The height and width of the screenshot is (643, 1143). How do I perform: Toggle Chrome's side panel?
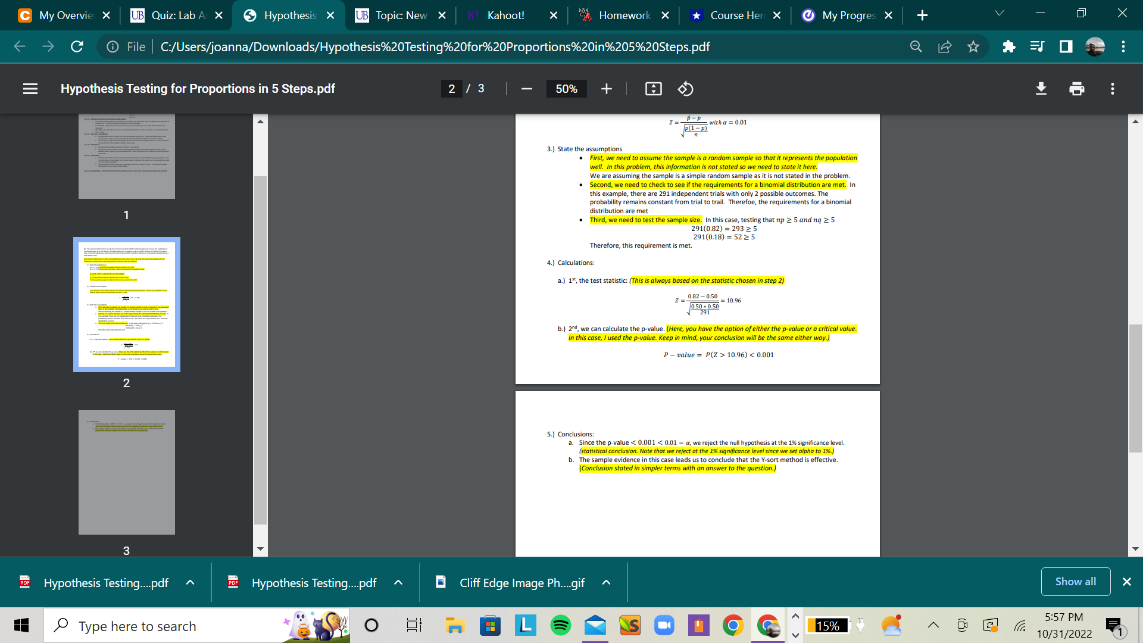pos(1066,46)
